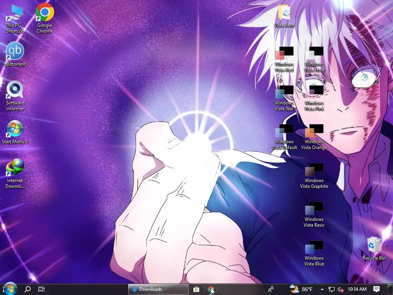Open Software Informer desktop shortcut
Screen dimensions: 393x295
[x=15, y=96]
